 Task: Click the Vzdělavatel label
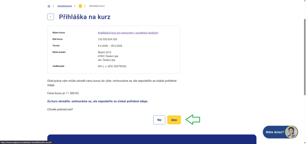58,66
